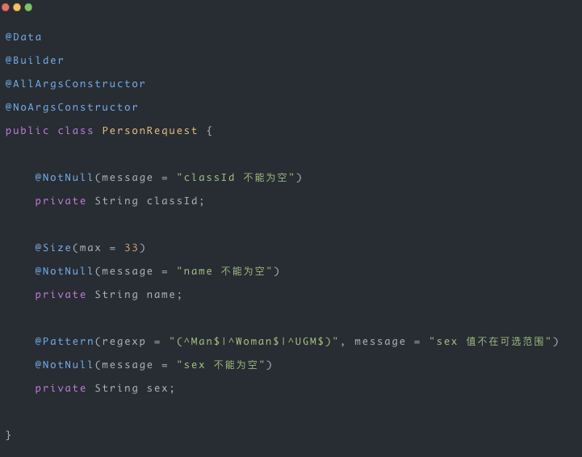
Task: Place cursor on @AllArgsConstructor annotation
Action: (x=76, y=84)
